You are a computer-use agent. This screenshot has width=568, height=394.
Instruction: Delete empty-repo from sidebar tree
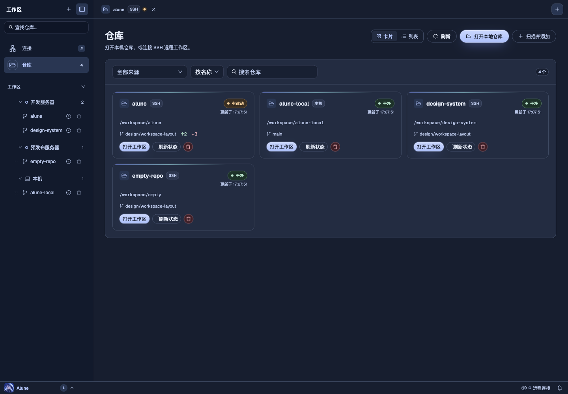pyautogui.click(x=79, y=162)
